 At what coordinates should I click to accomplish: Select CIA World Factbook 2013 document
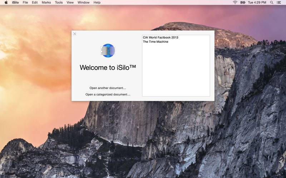pyautogui.click(x=161, y=37)
